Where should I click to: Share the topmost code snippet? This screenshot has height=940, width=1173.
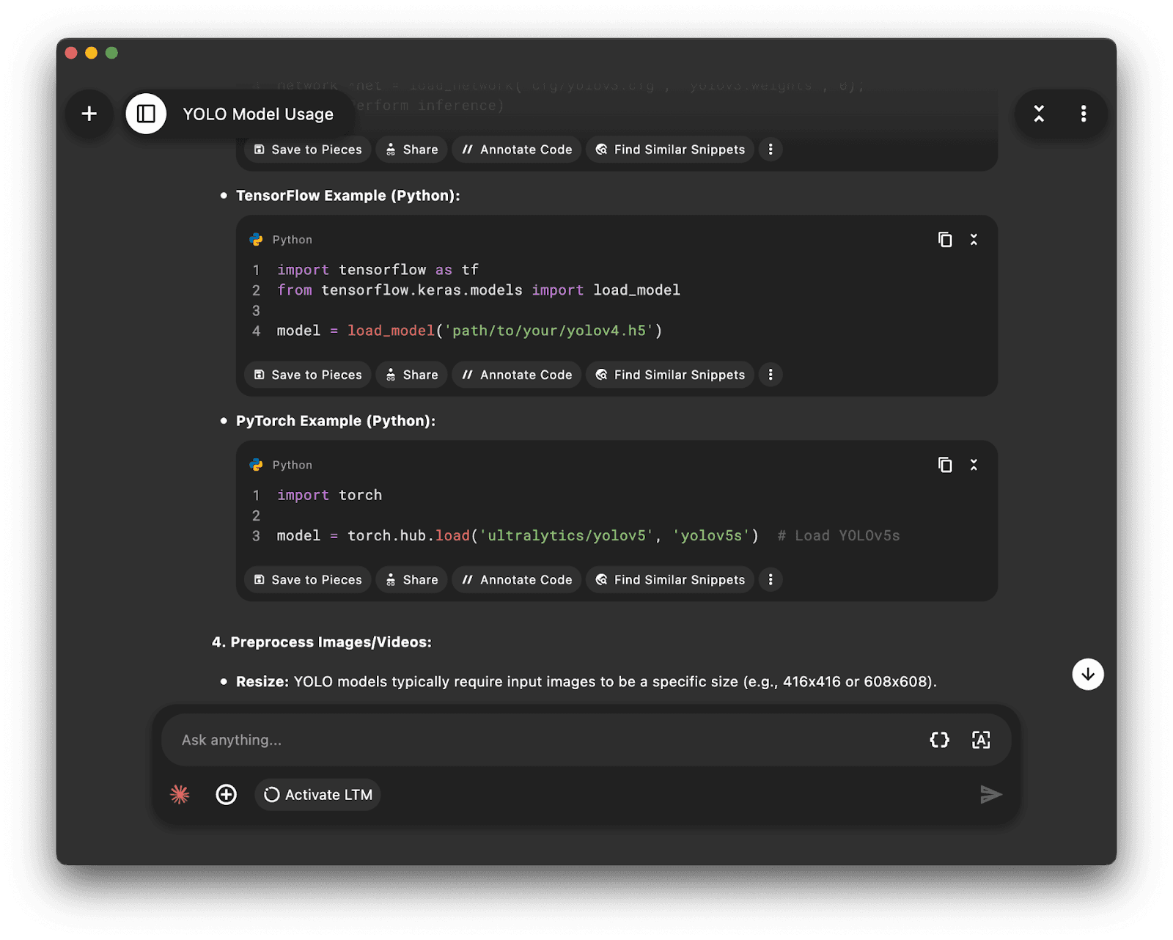[x=412, y=150]
